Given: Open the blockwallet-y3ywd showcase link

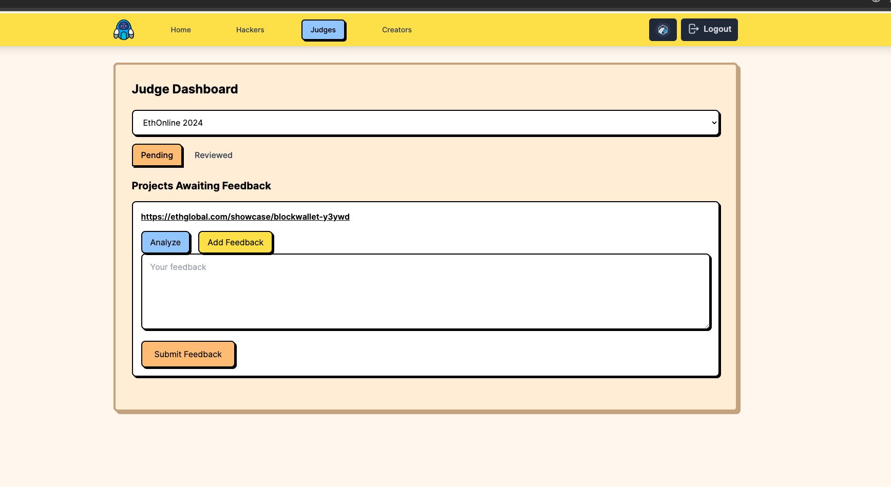Looking at the screenshot, I should click(245, 217).
